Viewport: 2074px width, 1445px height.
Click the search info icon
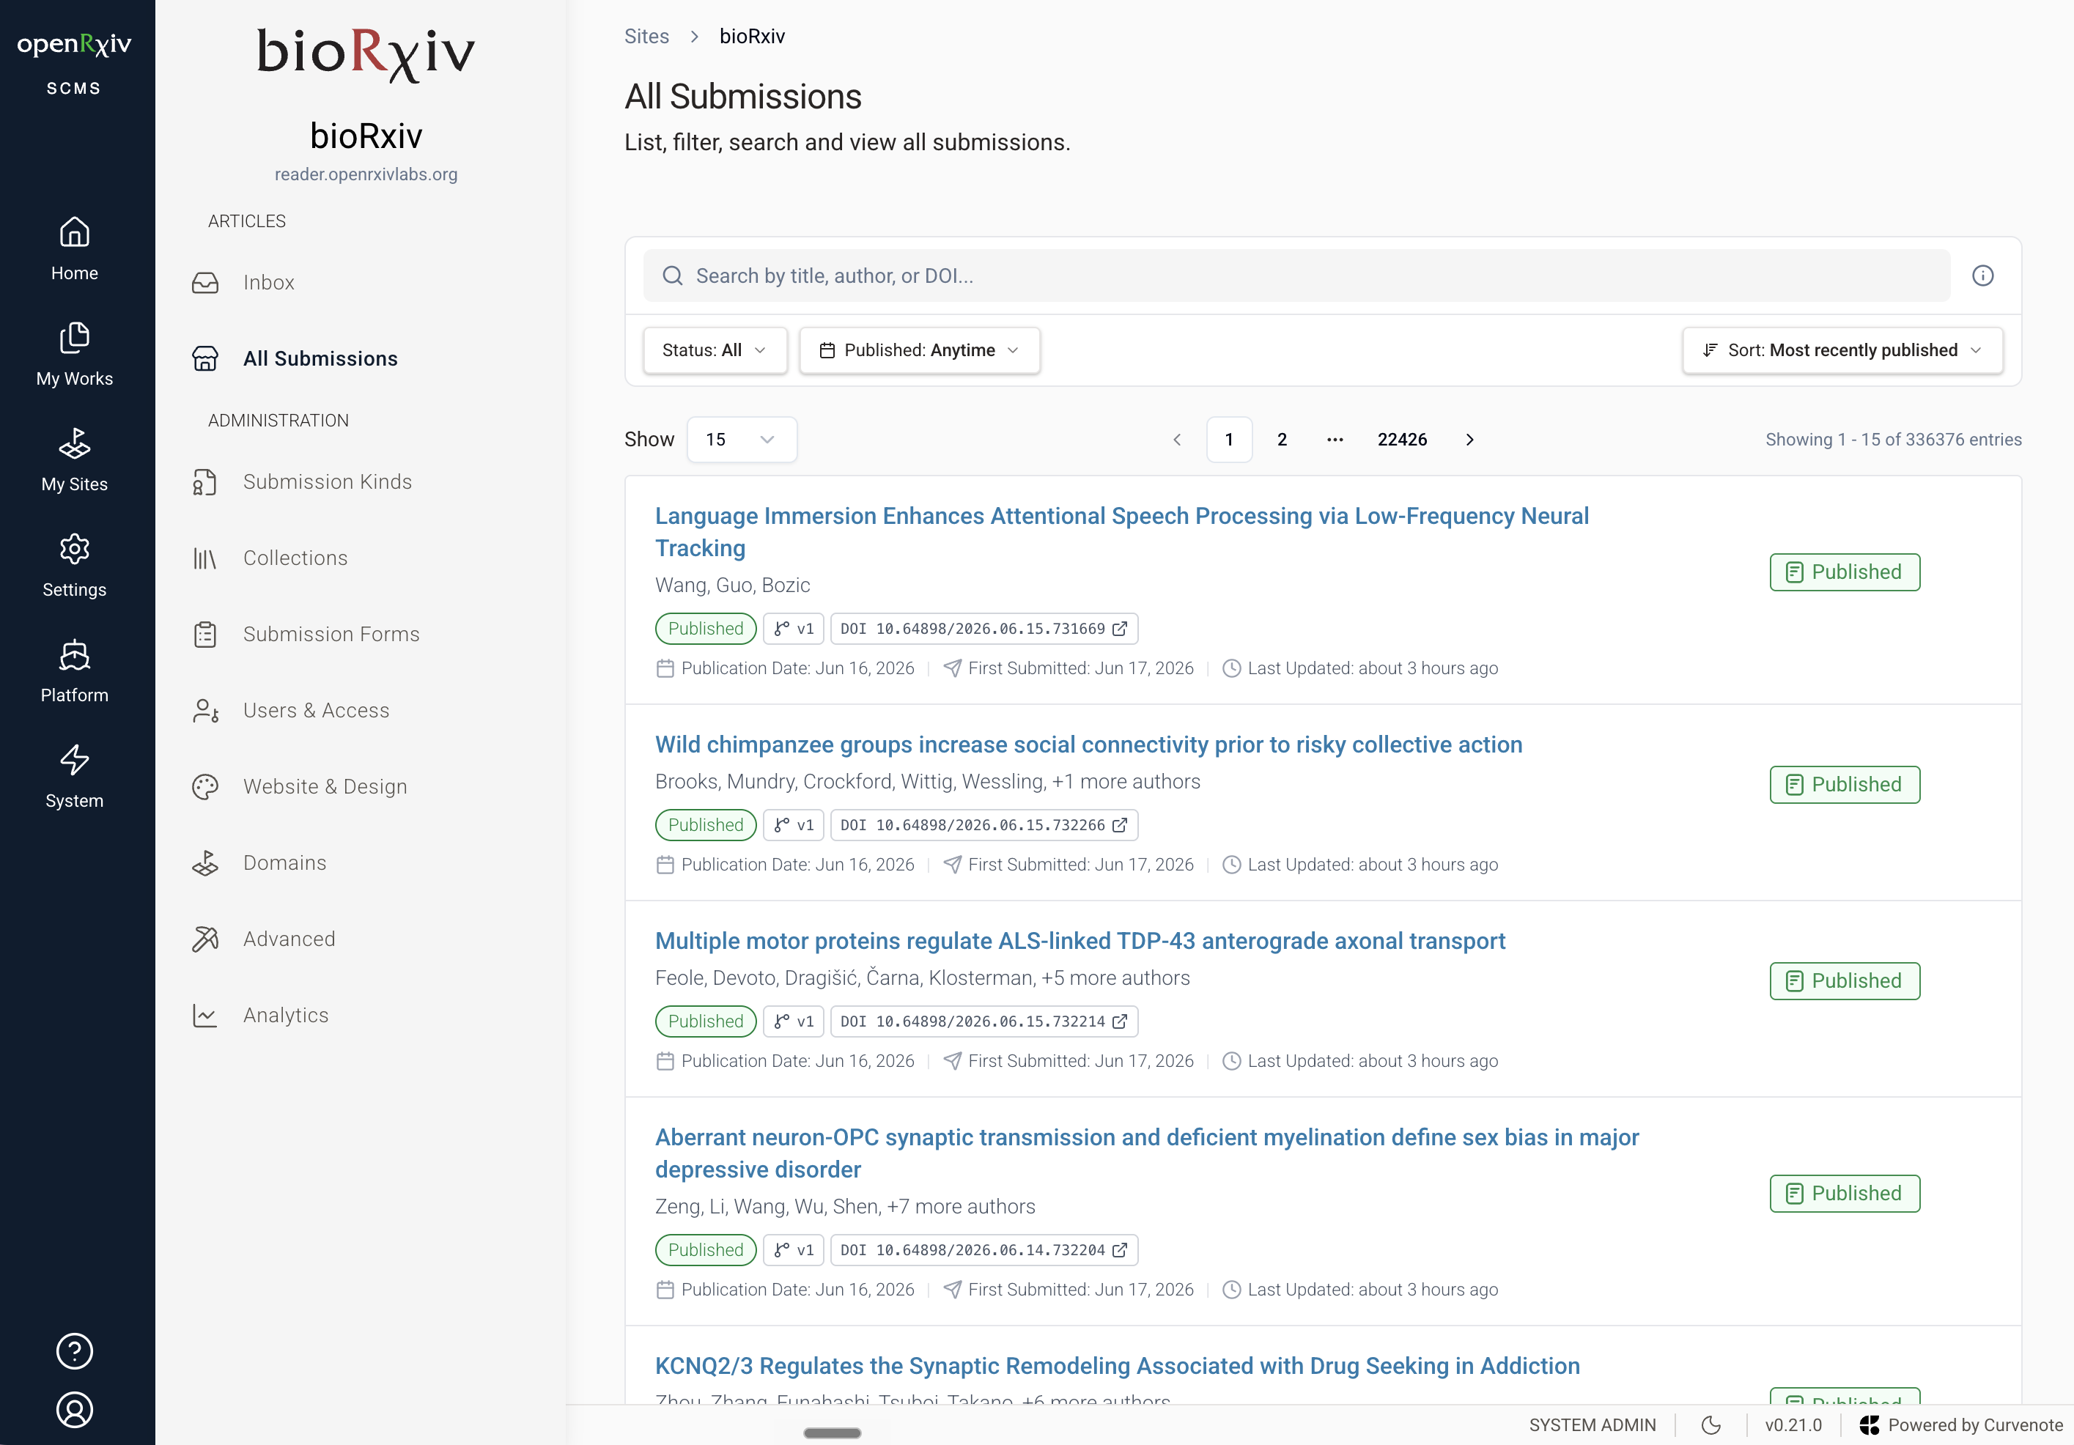[1983, 276]
